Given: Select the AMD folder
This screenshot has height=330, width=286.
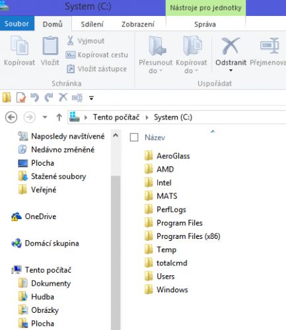Looking at the screenshot, I should 159,170.
